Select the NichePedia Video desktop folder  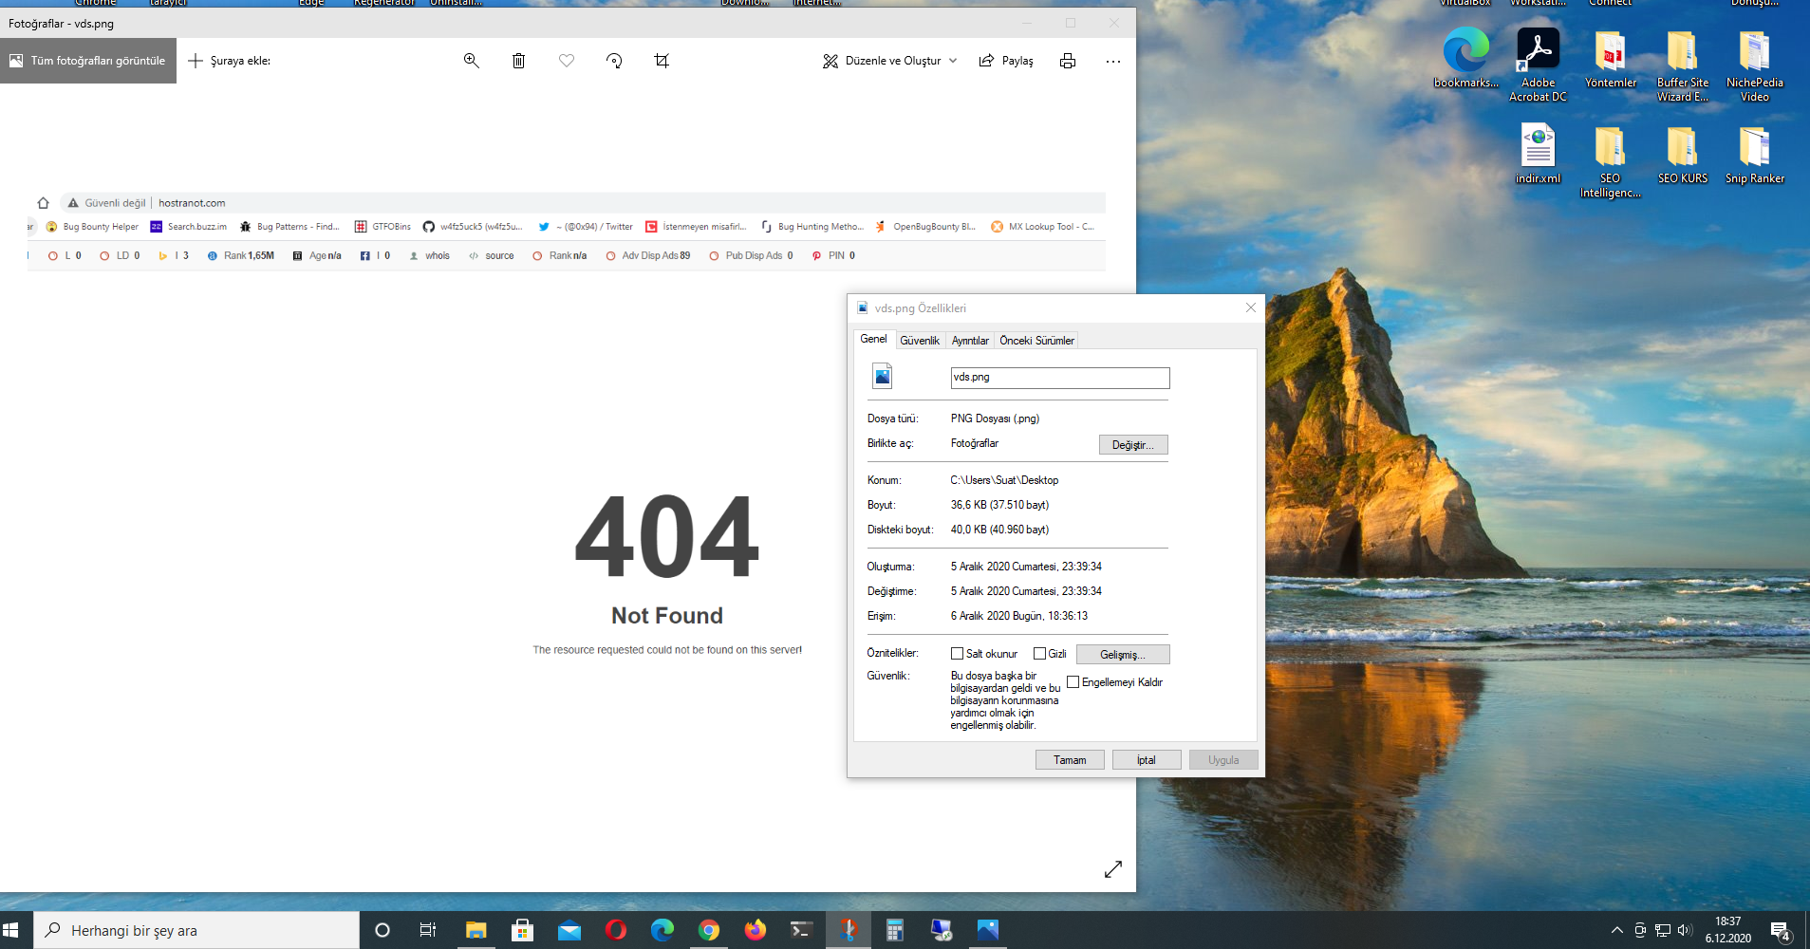point(1755,65)
